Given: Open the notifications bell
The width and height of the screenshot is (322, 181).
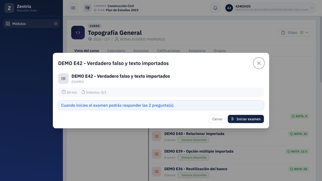Looking at the screenshot, I should (x=215, y=8).
